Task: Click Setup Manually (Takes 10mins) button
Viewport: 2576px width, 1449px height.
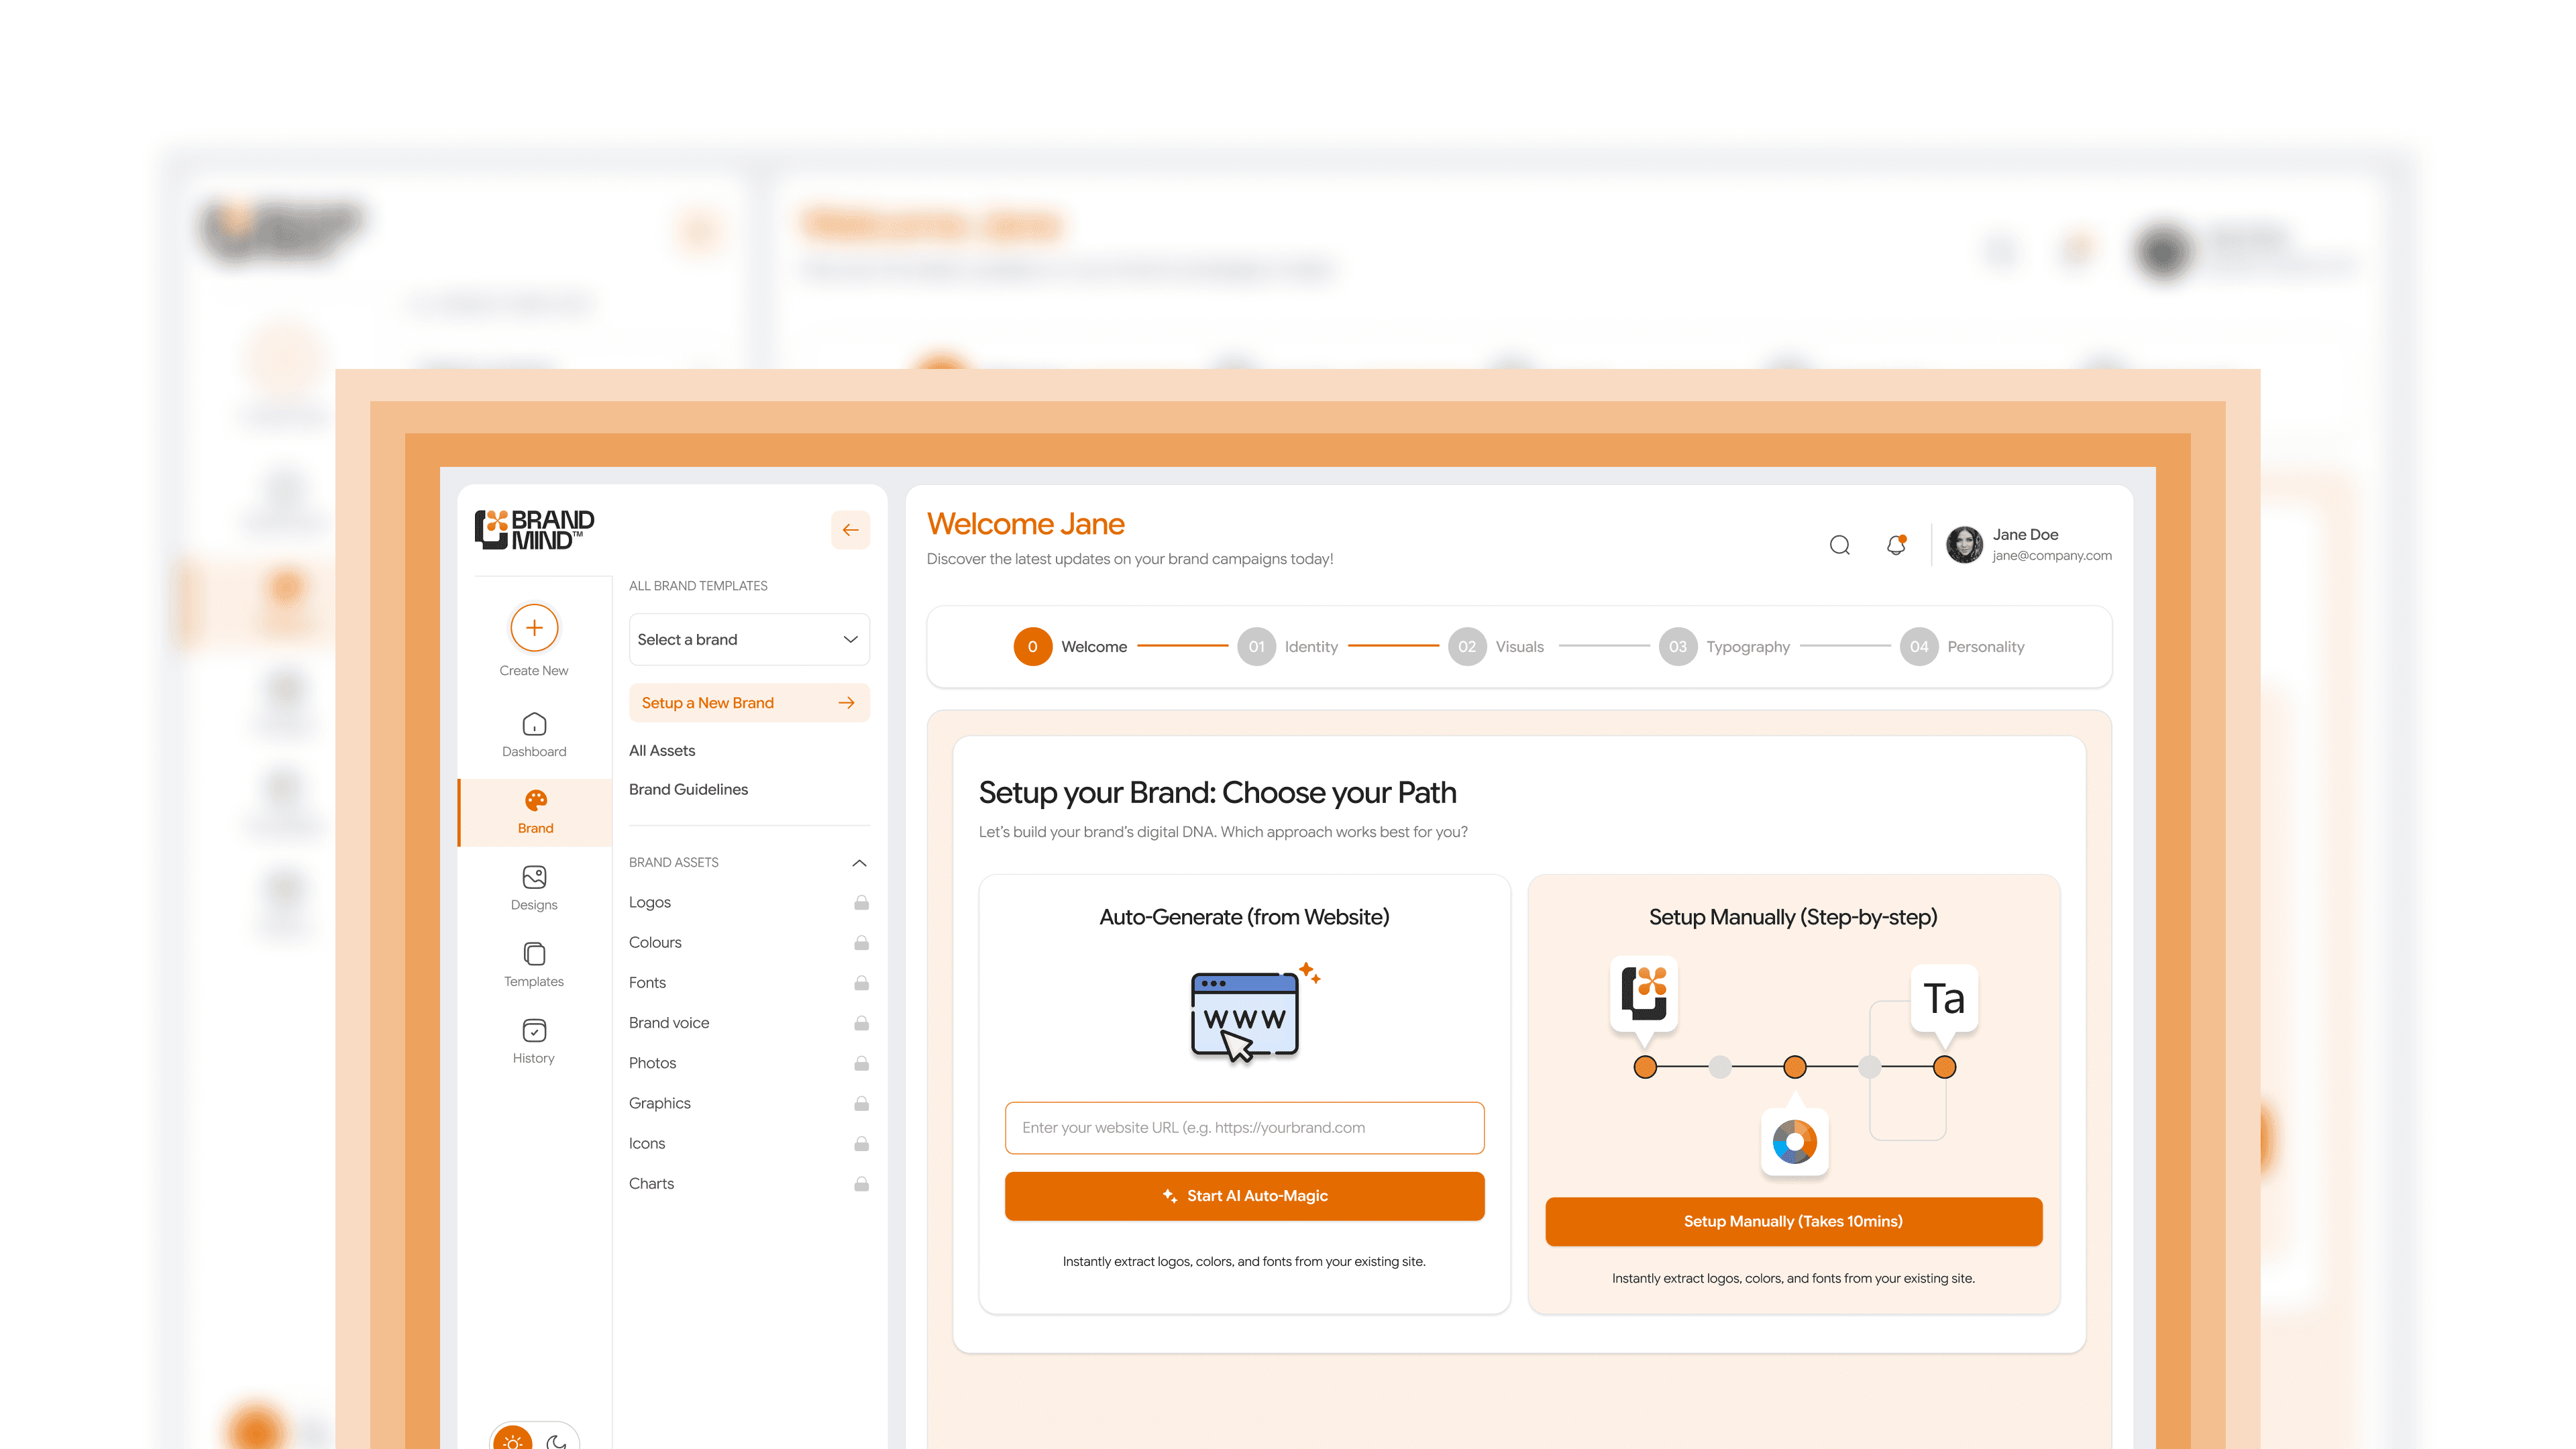Action: 1793,1221
